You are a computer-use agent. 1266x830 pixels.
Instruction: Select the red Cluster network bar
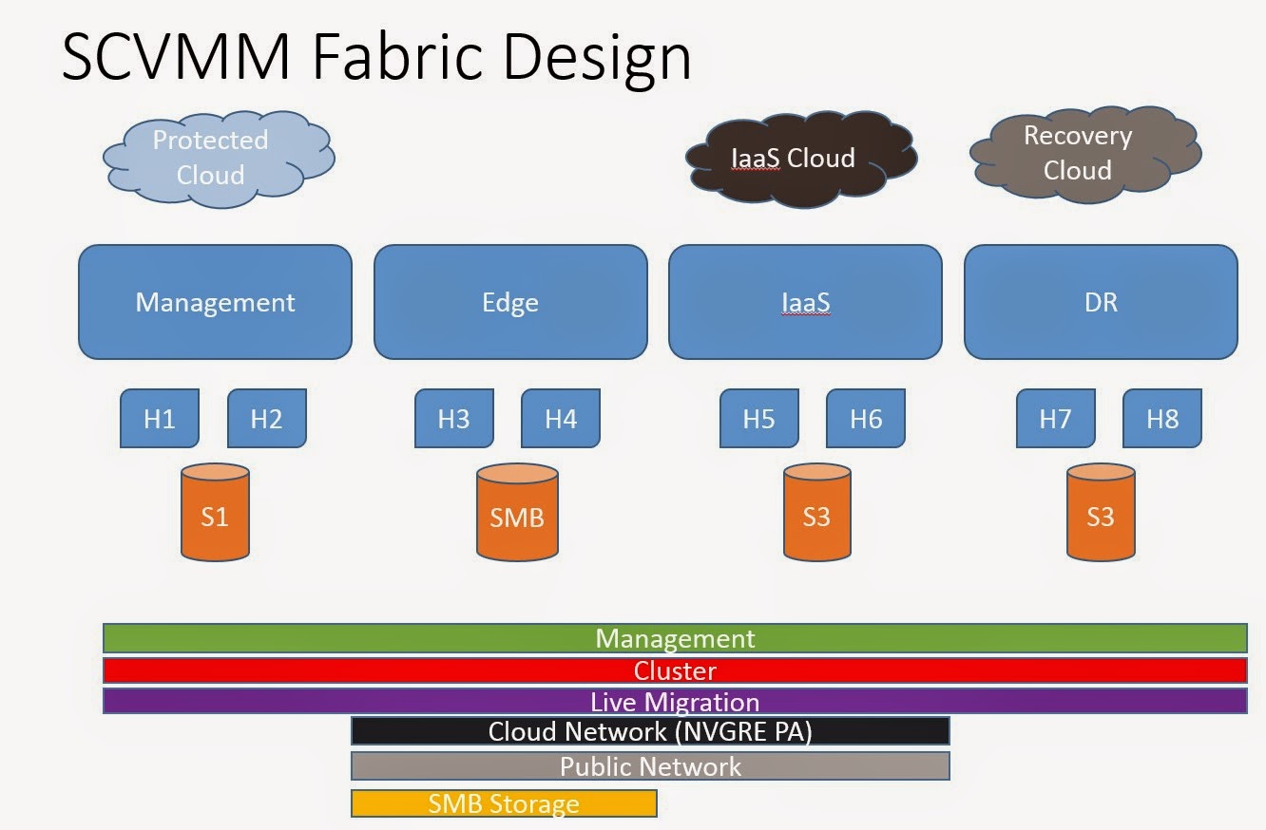(675, 670)
